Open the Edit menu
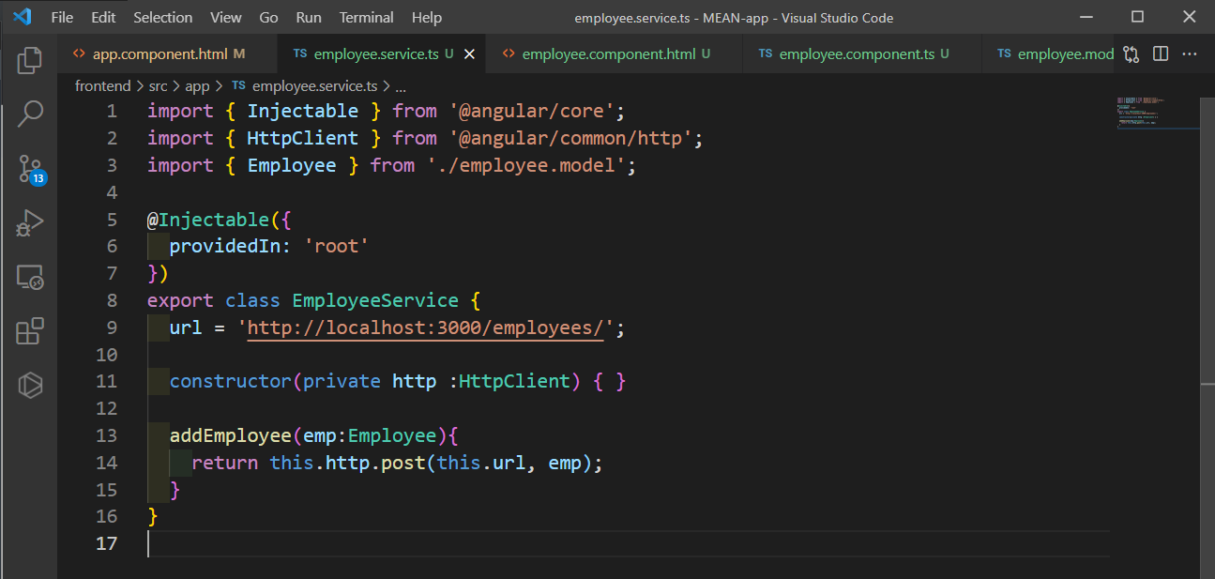 click(x=104, y=18)
